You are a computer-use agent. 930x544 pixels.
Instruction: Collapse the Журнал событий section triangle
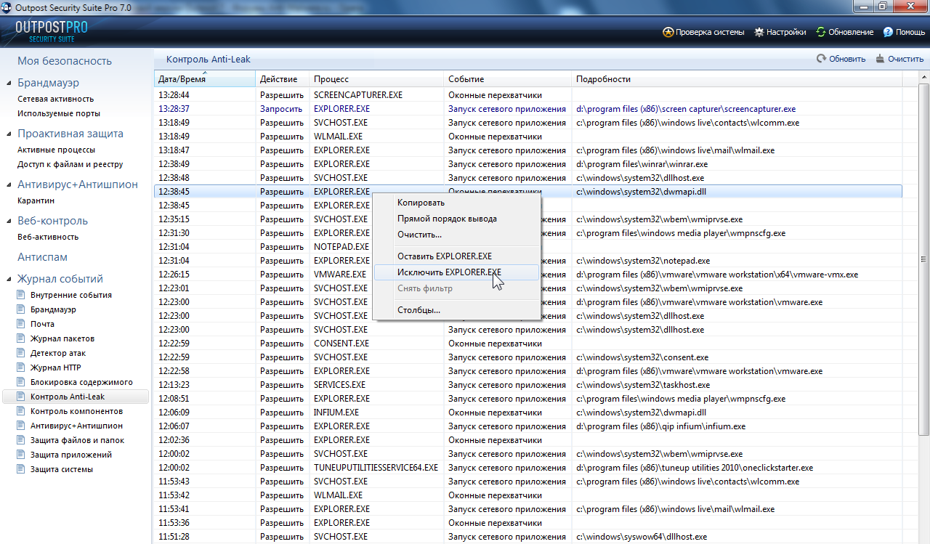(9, 280)
